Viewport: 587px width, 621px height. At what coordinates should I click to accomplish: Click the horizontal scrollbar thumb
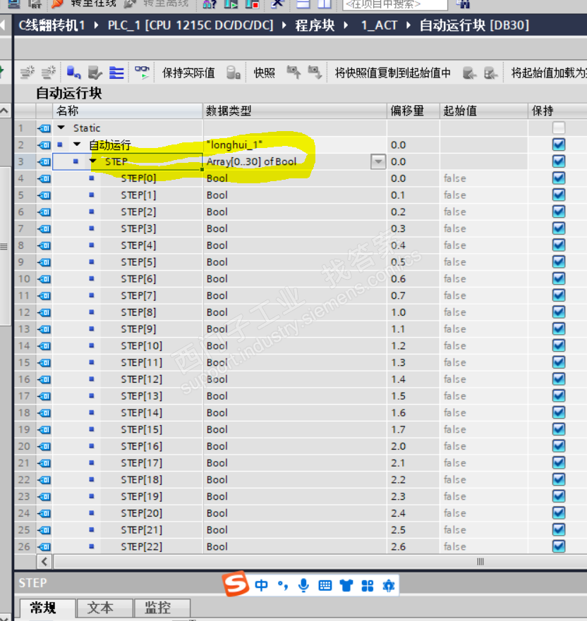(319, 562)
